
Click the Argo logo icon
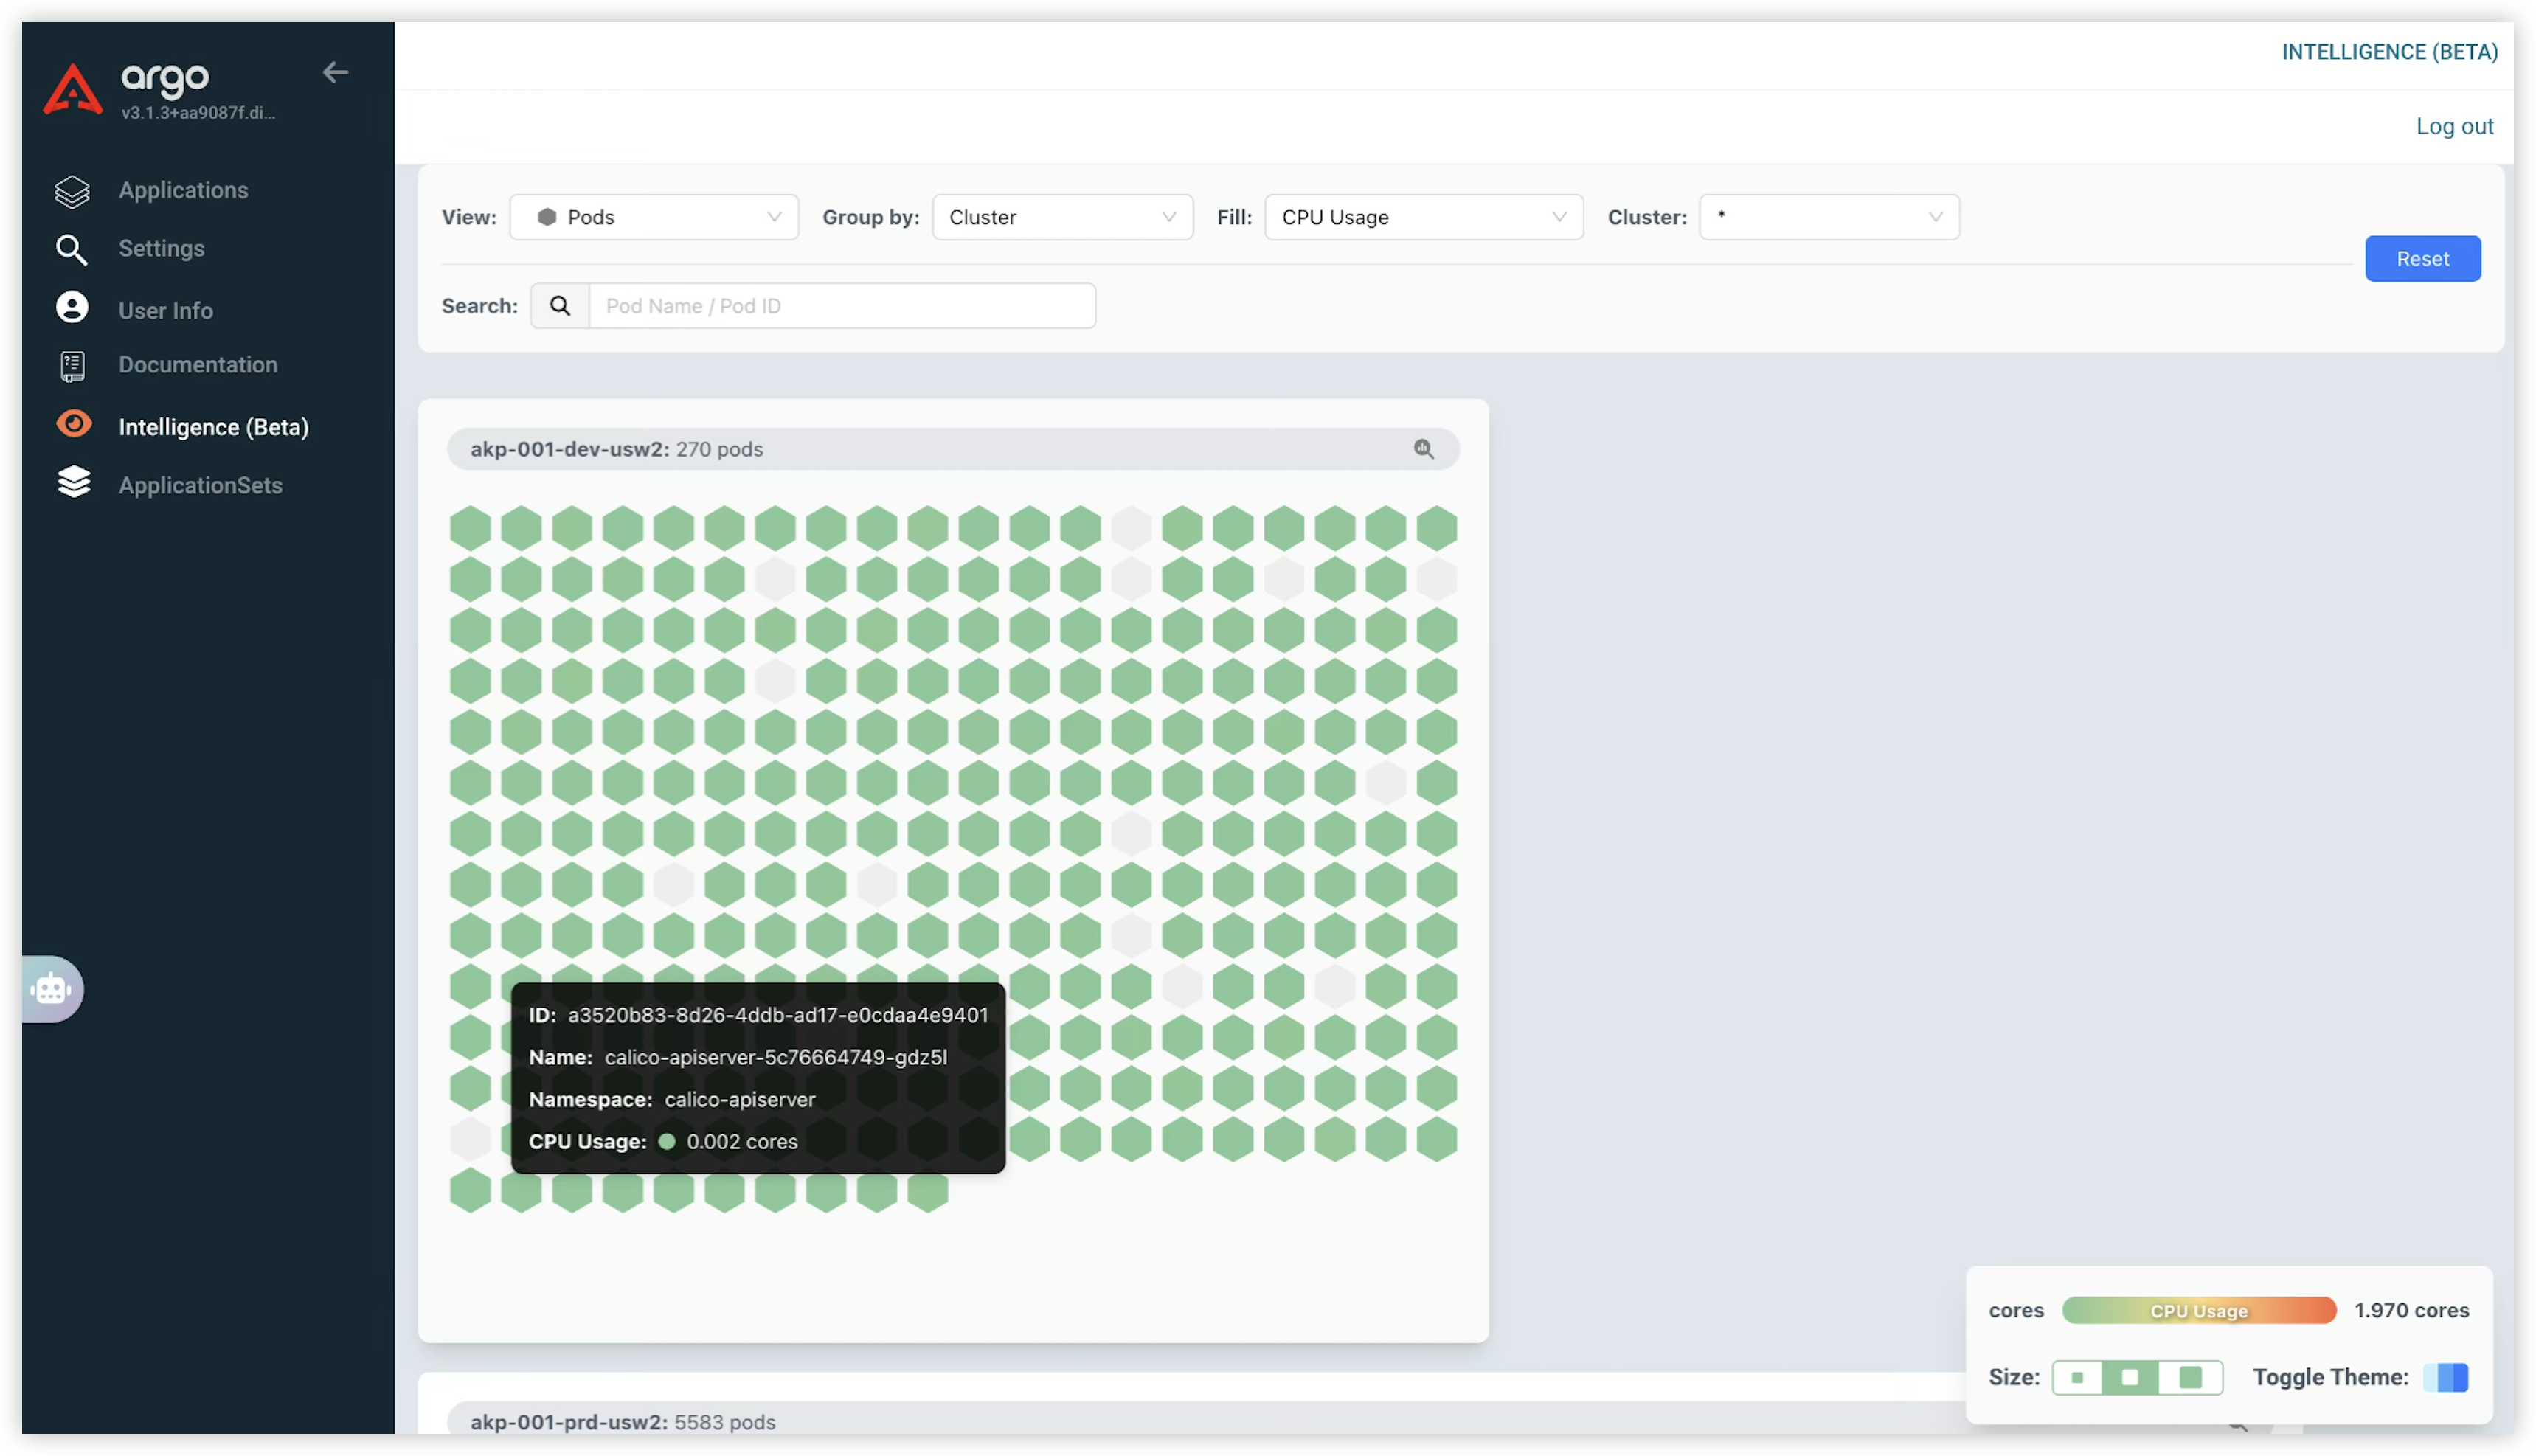72,90
